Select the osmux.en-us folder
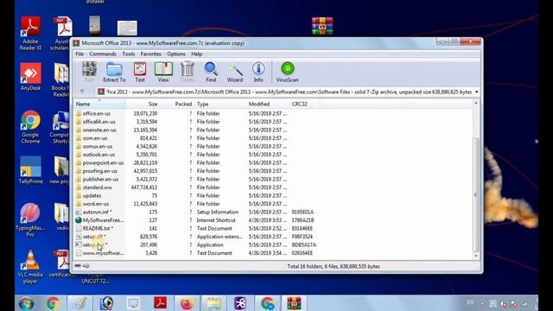 point(98,146)
